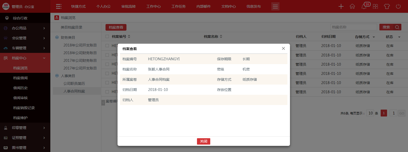
Task: Select 档案借阅 in the sidebar
Action: [x=20, y=78]
